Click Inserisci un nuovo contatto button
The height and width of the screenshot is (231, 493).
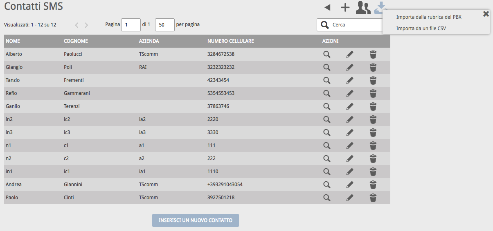click(x=196, y=220)
